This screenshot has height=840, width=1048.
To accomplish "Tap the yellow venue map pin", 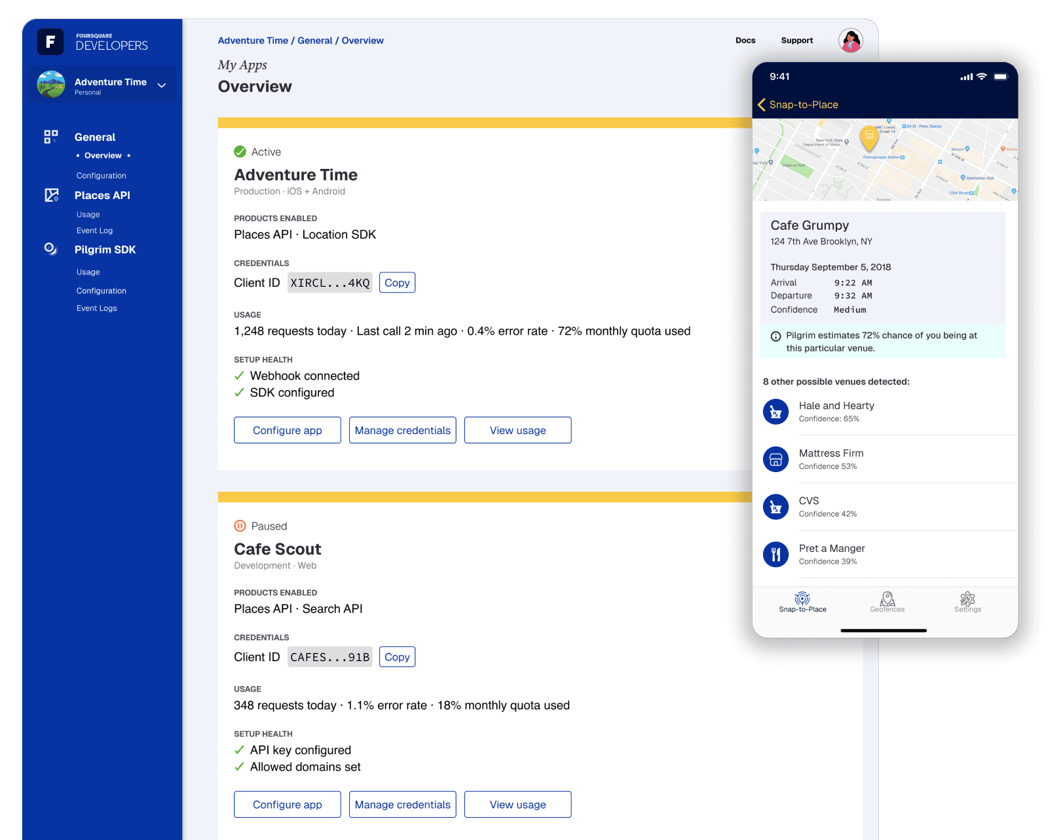I will tap(869, 137).
